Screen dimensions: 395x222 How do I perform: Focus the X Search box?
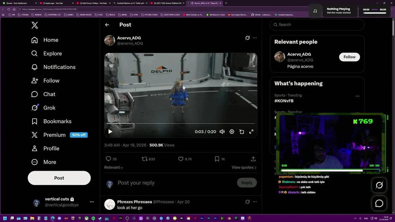[317, 25]
